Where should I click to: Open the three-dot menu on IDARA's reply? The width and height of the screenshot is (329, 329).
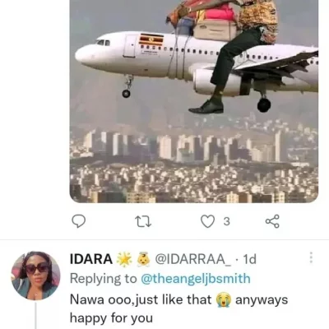311,257
